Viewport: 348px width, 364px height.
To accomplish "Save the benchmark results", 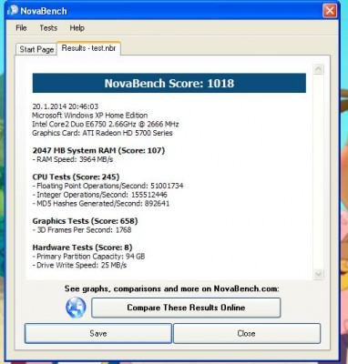I will [98, 333].
